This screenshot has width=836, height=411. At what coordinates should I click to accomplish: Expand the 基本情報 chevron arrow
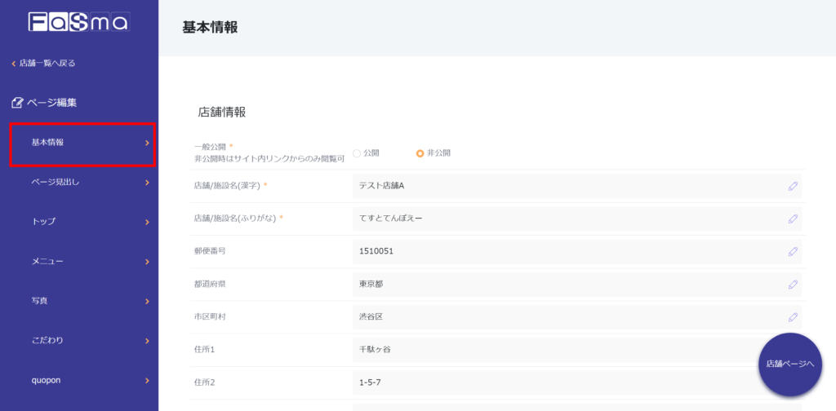point(147,143)
